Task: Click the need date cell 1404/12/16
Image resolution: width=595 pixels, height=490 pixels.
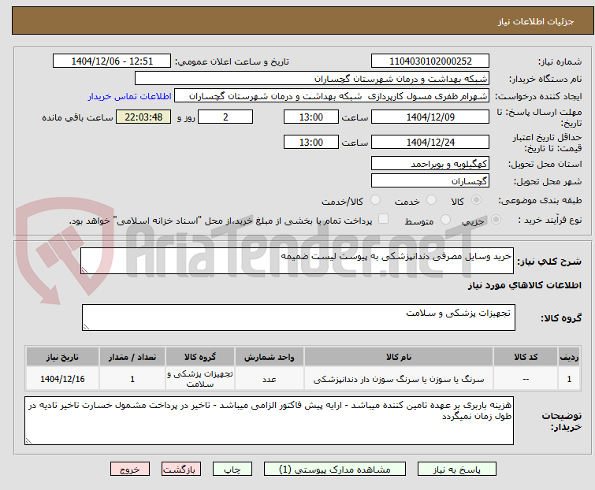Action: click(x=62, y=379)
